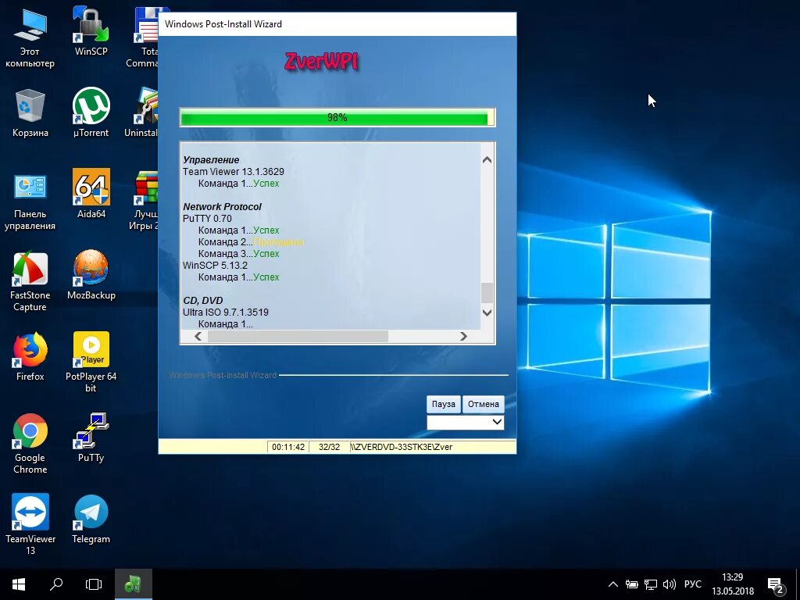
Task: Click the PuTTY 0.70 log entry
Action: point(207,219)
